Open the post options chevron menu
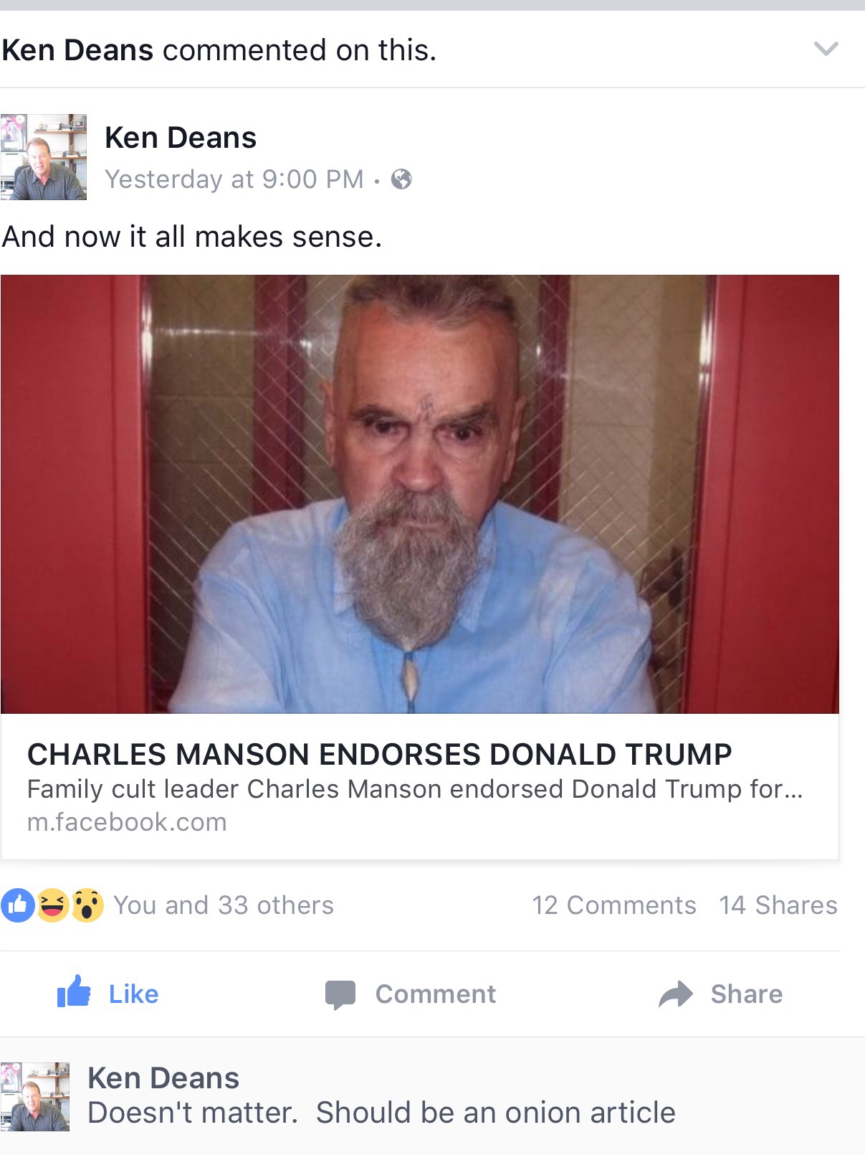The height and width of the screenshot is (1155, 865). point(826,49)
